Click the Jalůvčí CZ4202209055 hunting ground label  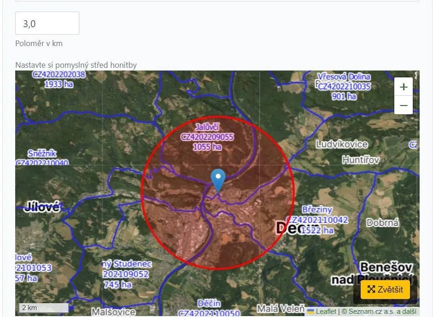coord(207,137)
